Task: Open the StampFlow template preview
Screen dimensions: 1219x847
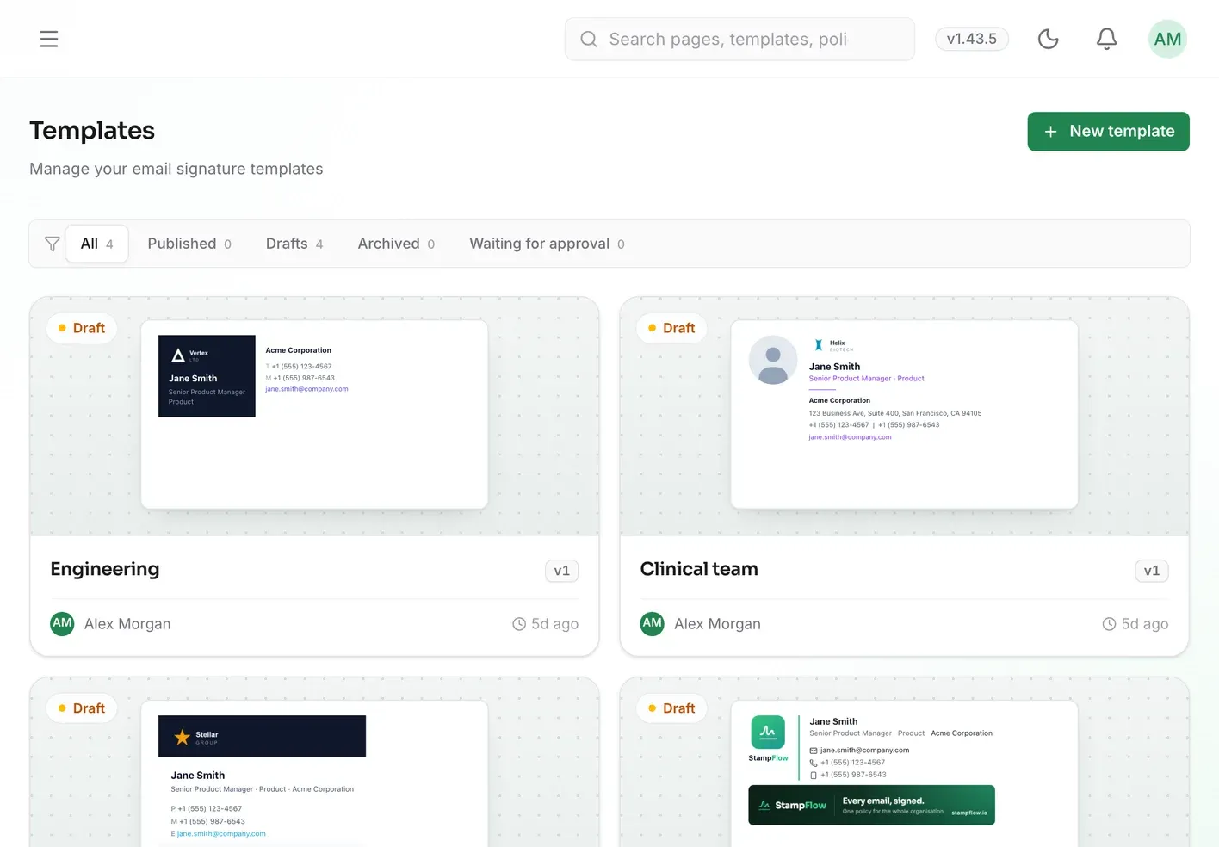Action: click(x=904, y=774)
